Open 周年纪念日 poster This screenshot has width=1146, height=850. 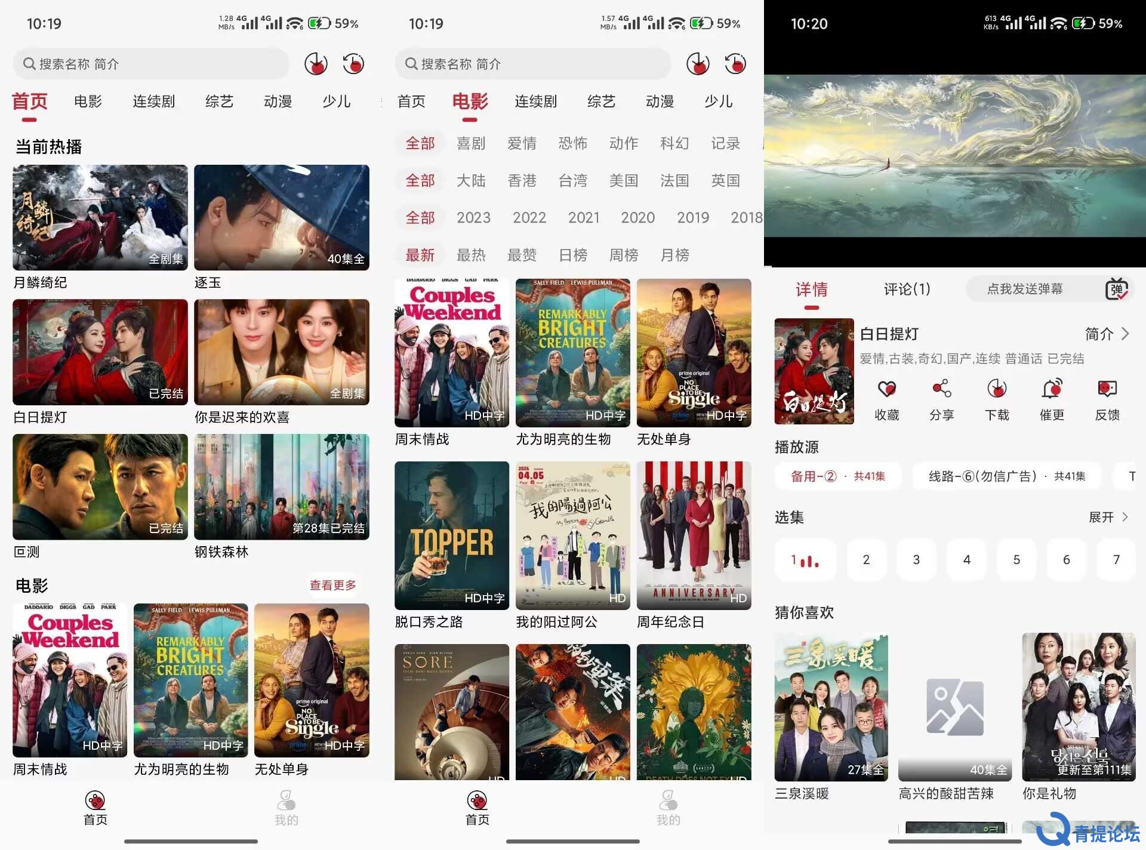coord(694,535)
